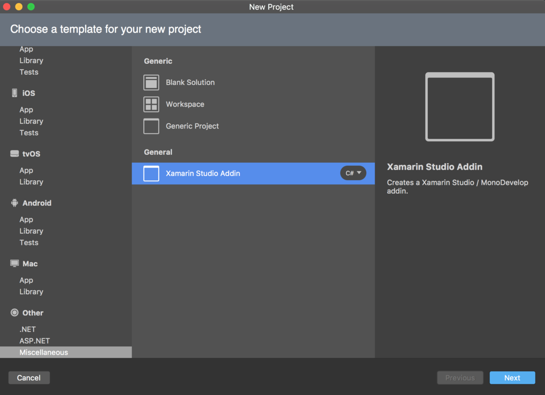The image size is (545, 395).
Task: Click the Xamarin Studio Addin template icon
Action: [151, 173]
